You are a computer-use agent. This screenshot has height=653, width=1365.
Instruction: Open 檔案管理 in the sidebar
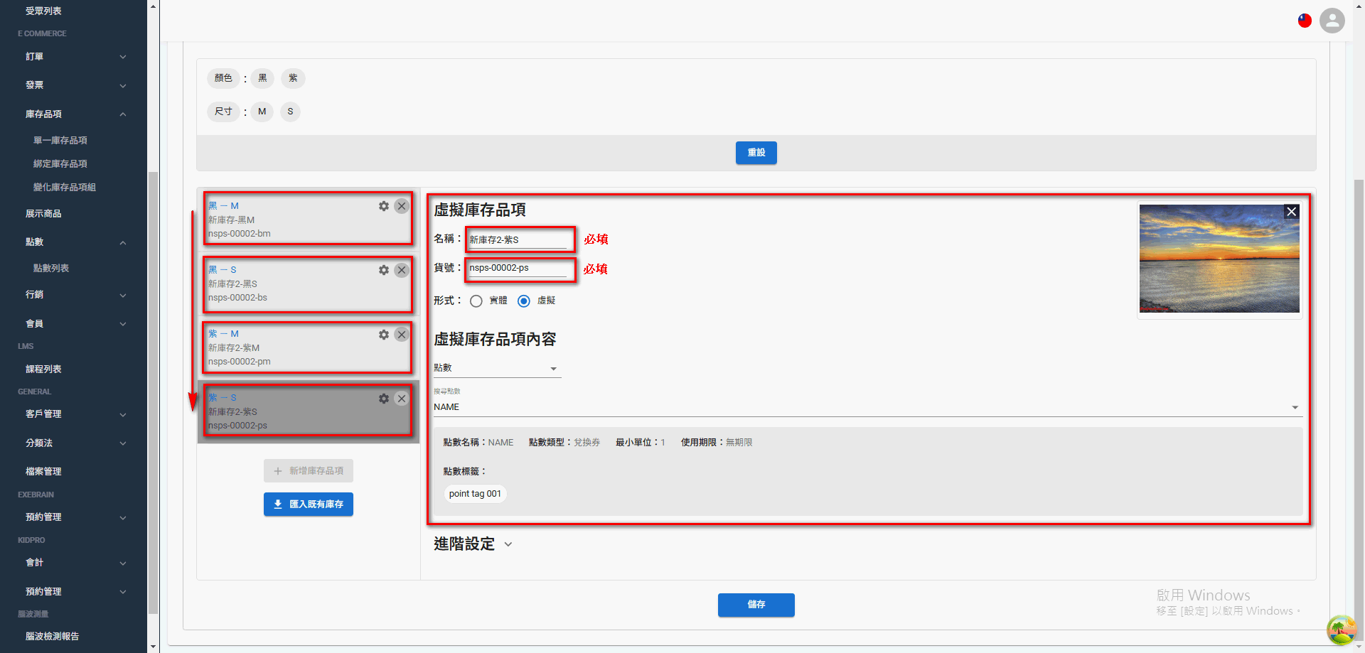[43, 472]
